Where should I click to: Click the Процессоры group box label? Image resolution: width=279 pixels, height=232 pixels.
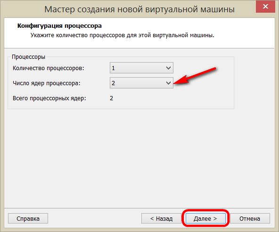28,57
